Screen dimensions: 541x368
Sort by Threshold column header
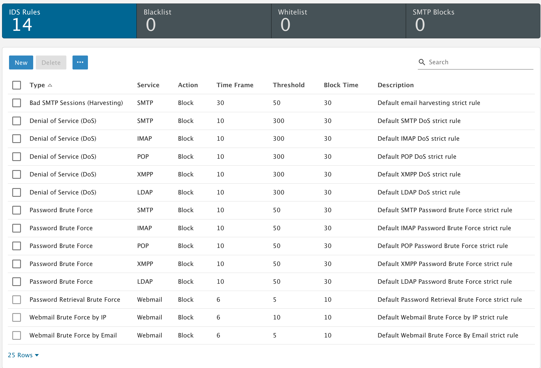[289, 85]
